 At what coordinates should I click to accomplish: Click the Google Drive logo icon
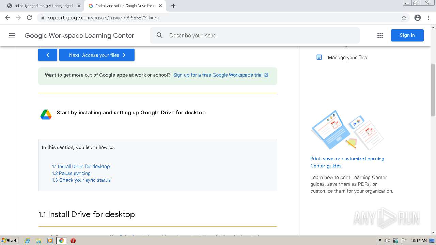[x=46, y=115]
